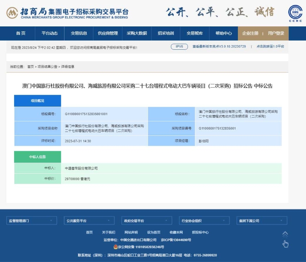Click the footer 收藏本网 link

[176, 232]
